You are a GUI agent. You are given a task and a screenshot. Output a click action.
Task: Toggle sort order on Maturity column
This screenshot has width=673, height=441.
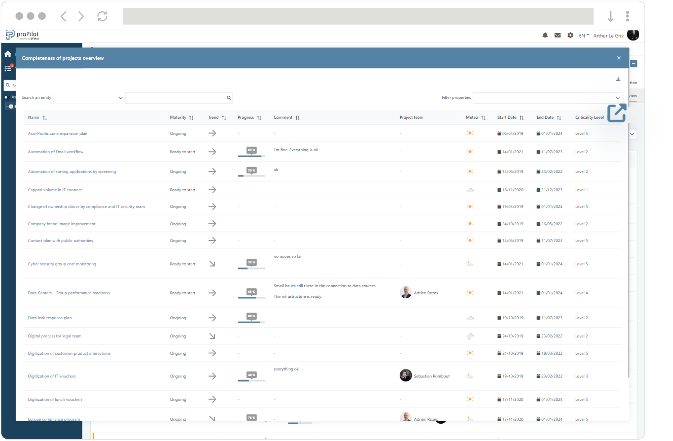[191, 117]
